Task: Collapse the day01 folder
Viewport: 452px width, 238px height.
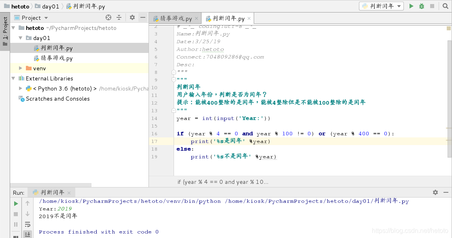Action: click(x=21, y=38)
